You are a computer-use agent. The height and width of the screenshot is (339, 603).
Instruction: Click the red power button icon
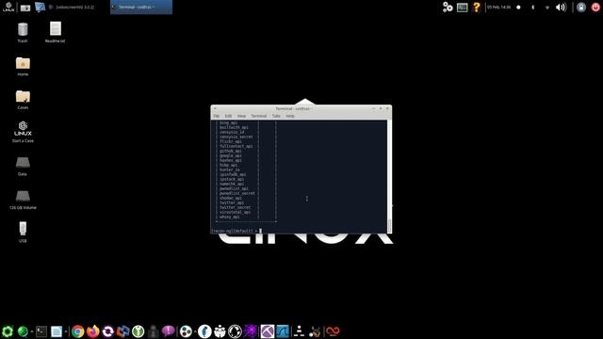click(x=595, y=7)
